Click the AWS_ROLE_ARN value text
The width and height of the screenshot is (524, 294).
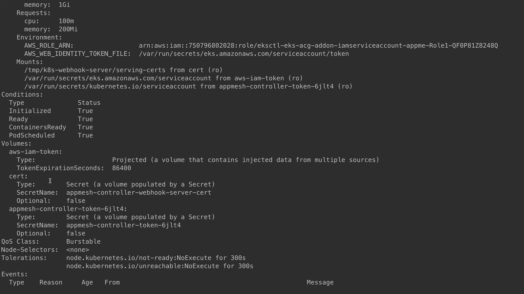(318, 46)
